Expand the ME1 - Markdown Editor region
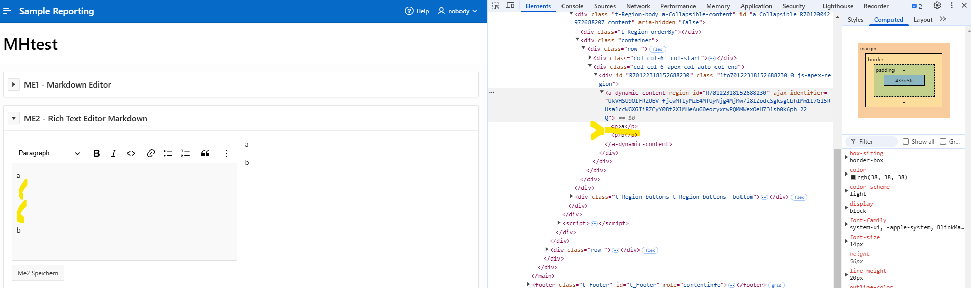Screen dimensions: 971x288 point(14,84)
